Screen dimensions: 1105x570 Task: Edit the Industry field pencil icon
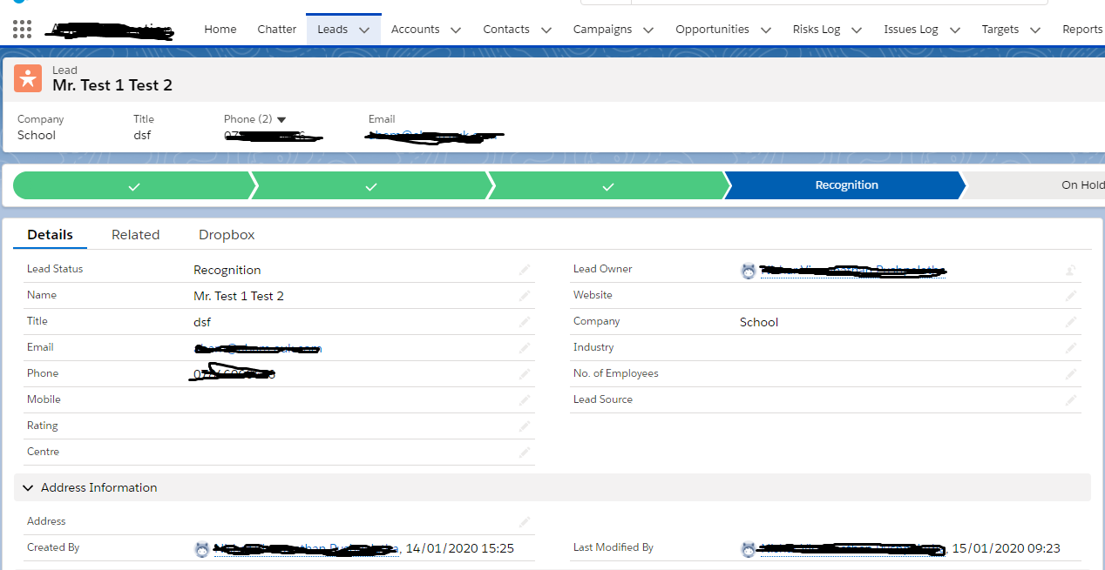[1070, 348]
